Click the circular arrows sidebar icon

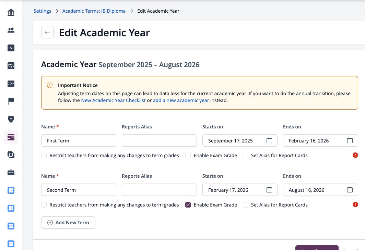11,66
